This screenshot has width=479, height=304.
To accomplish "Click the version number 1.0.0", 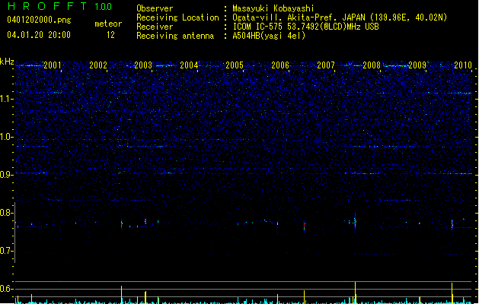I will click(x=103, y=7).
